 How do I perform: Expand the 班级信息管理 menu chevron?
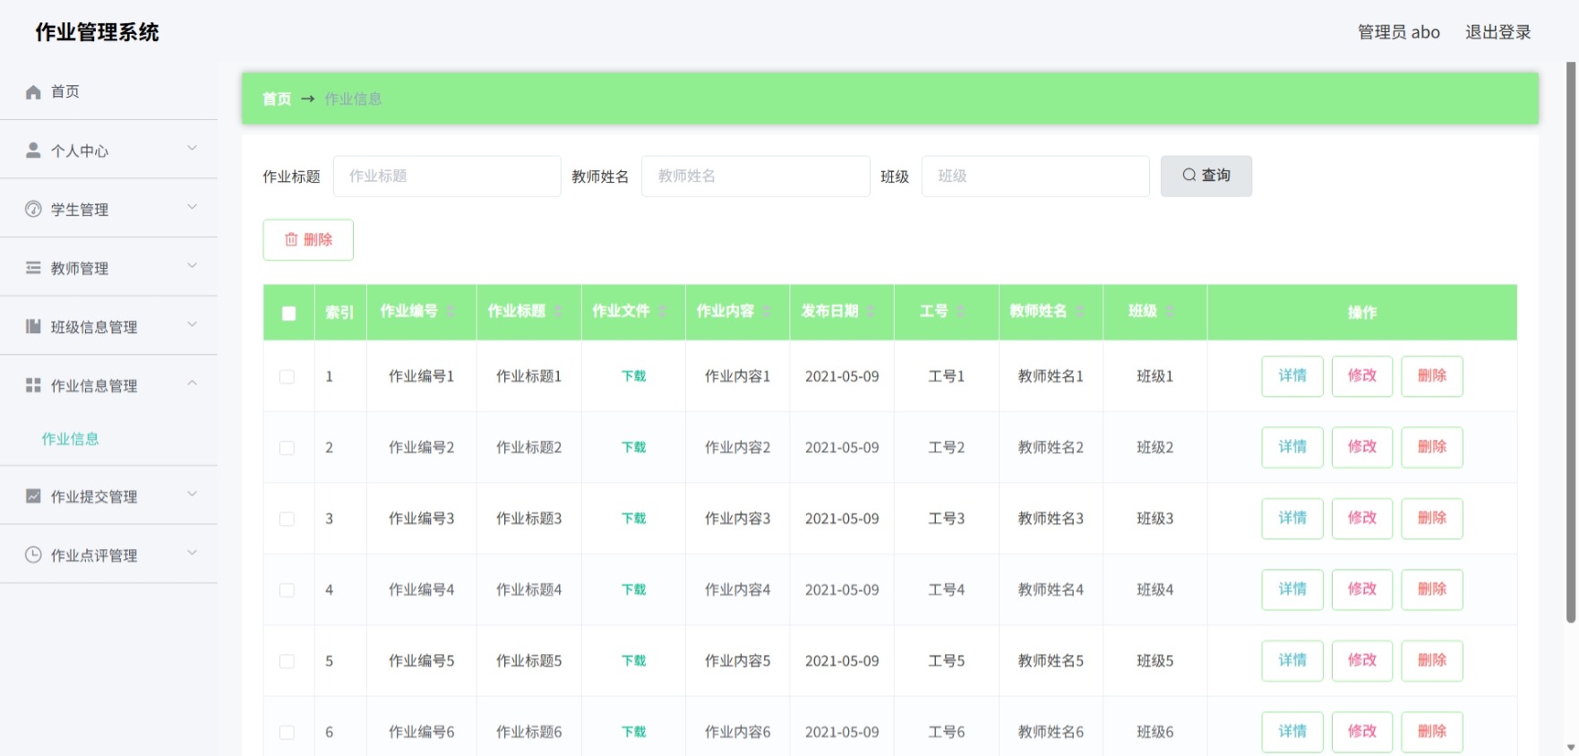(192, 324)
